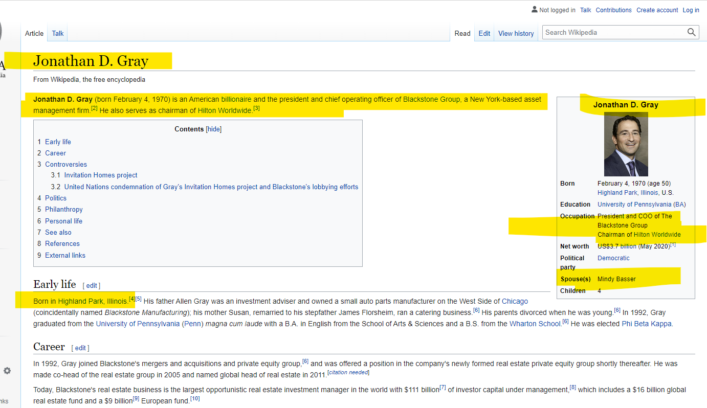Open University of Pennsylvania link in Early life
Screen dimensions: 707x408
(138, 324)
